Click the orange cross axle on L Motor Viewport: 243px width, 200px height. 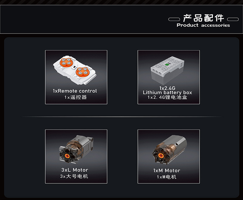click(x=67, y=156)
